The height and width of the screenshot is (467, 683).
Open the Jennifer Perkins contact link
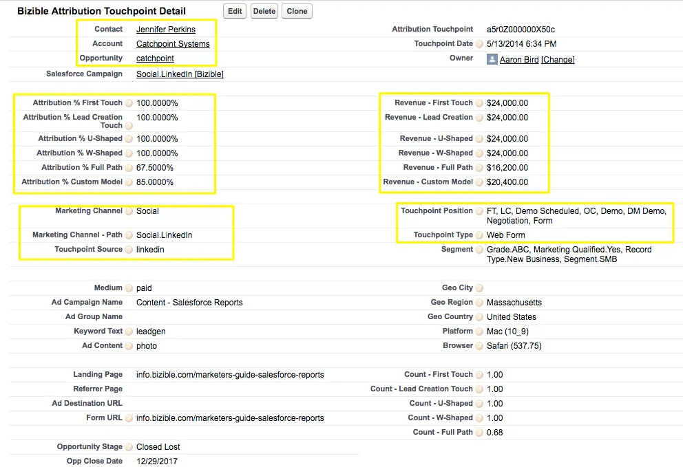click(166, 30)
